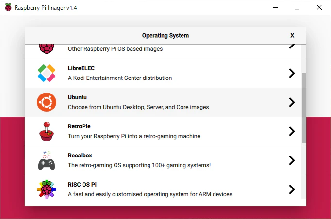Close the Raspberry Pi Imager window
This screenshot has height=219, width=331.
click(319, 7)
